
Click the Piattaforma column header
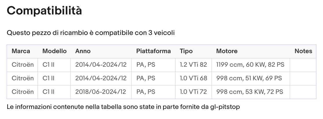[153, 51]
